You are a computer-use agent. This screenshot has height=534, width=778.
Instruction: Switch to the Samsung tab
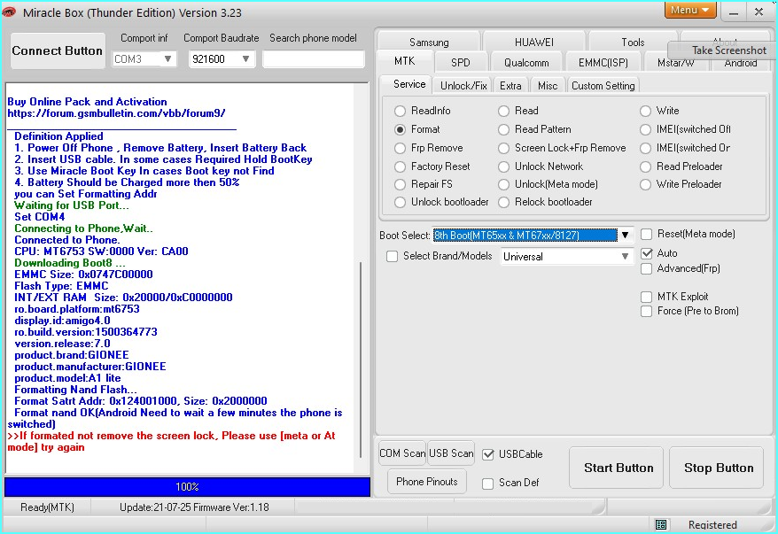pos(429,43)
